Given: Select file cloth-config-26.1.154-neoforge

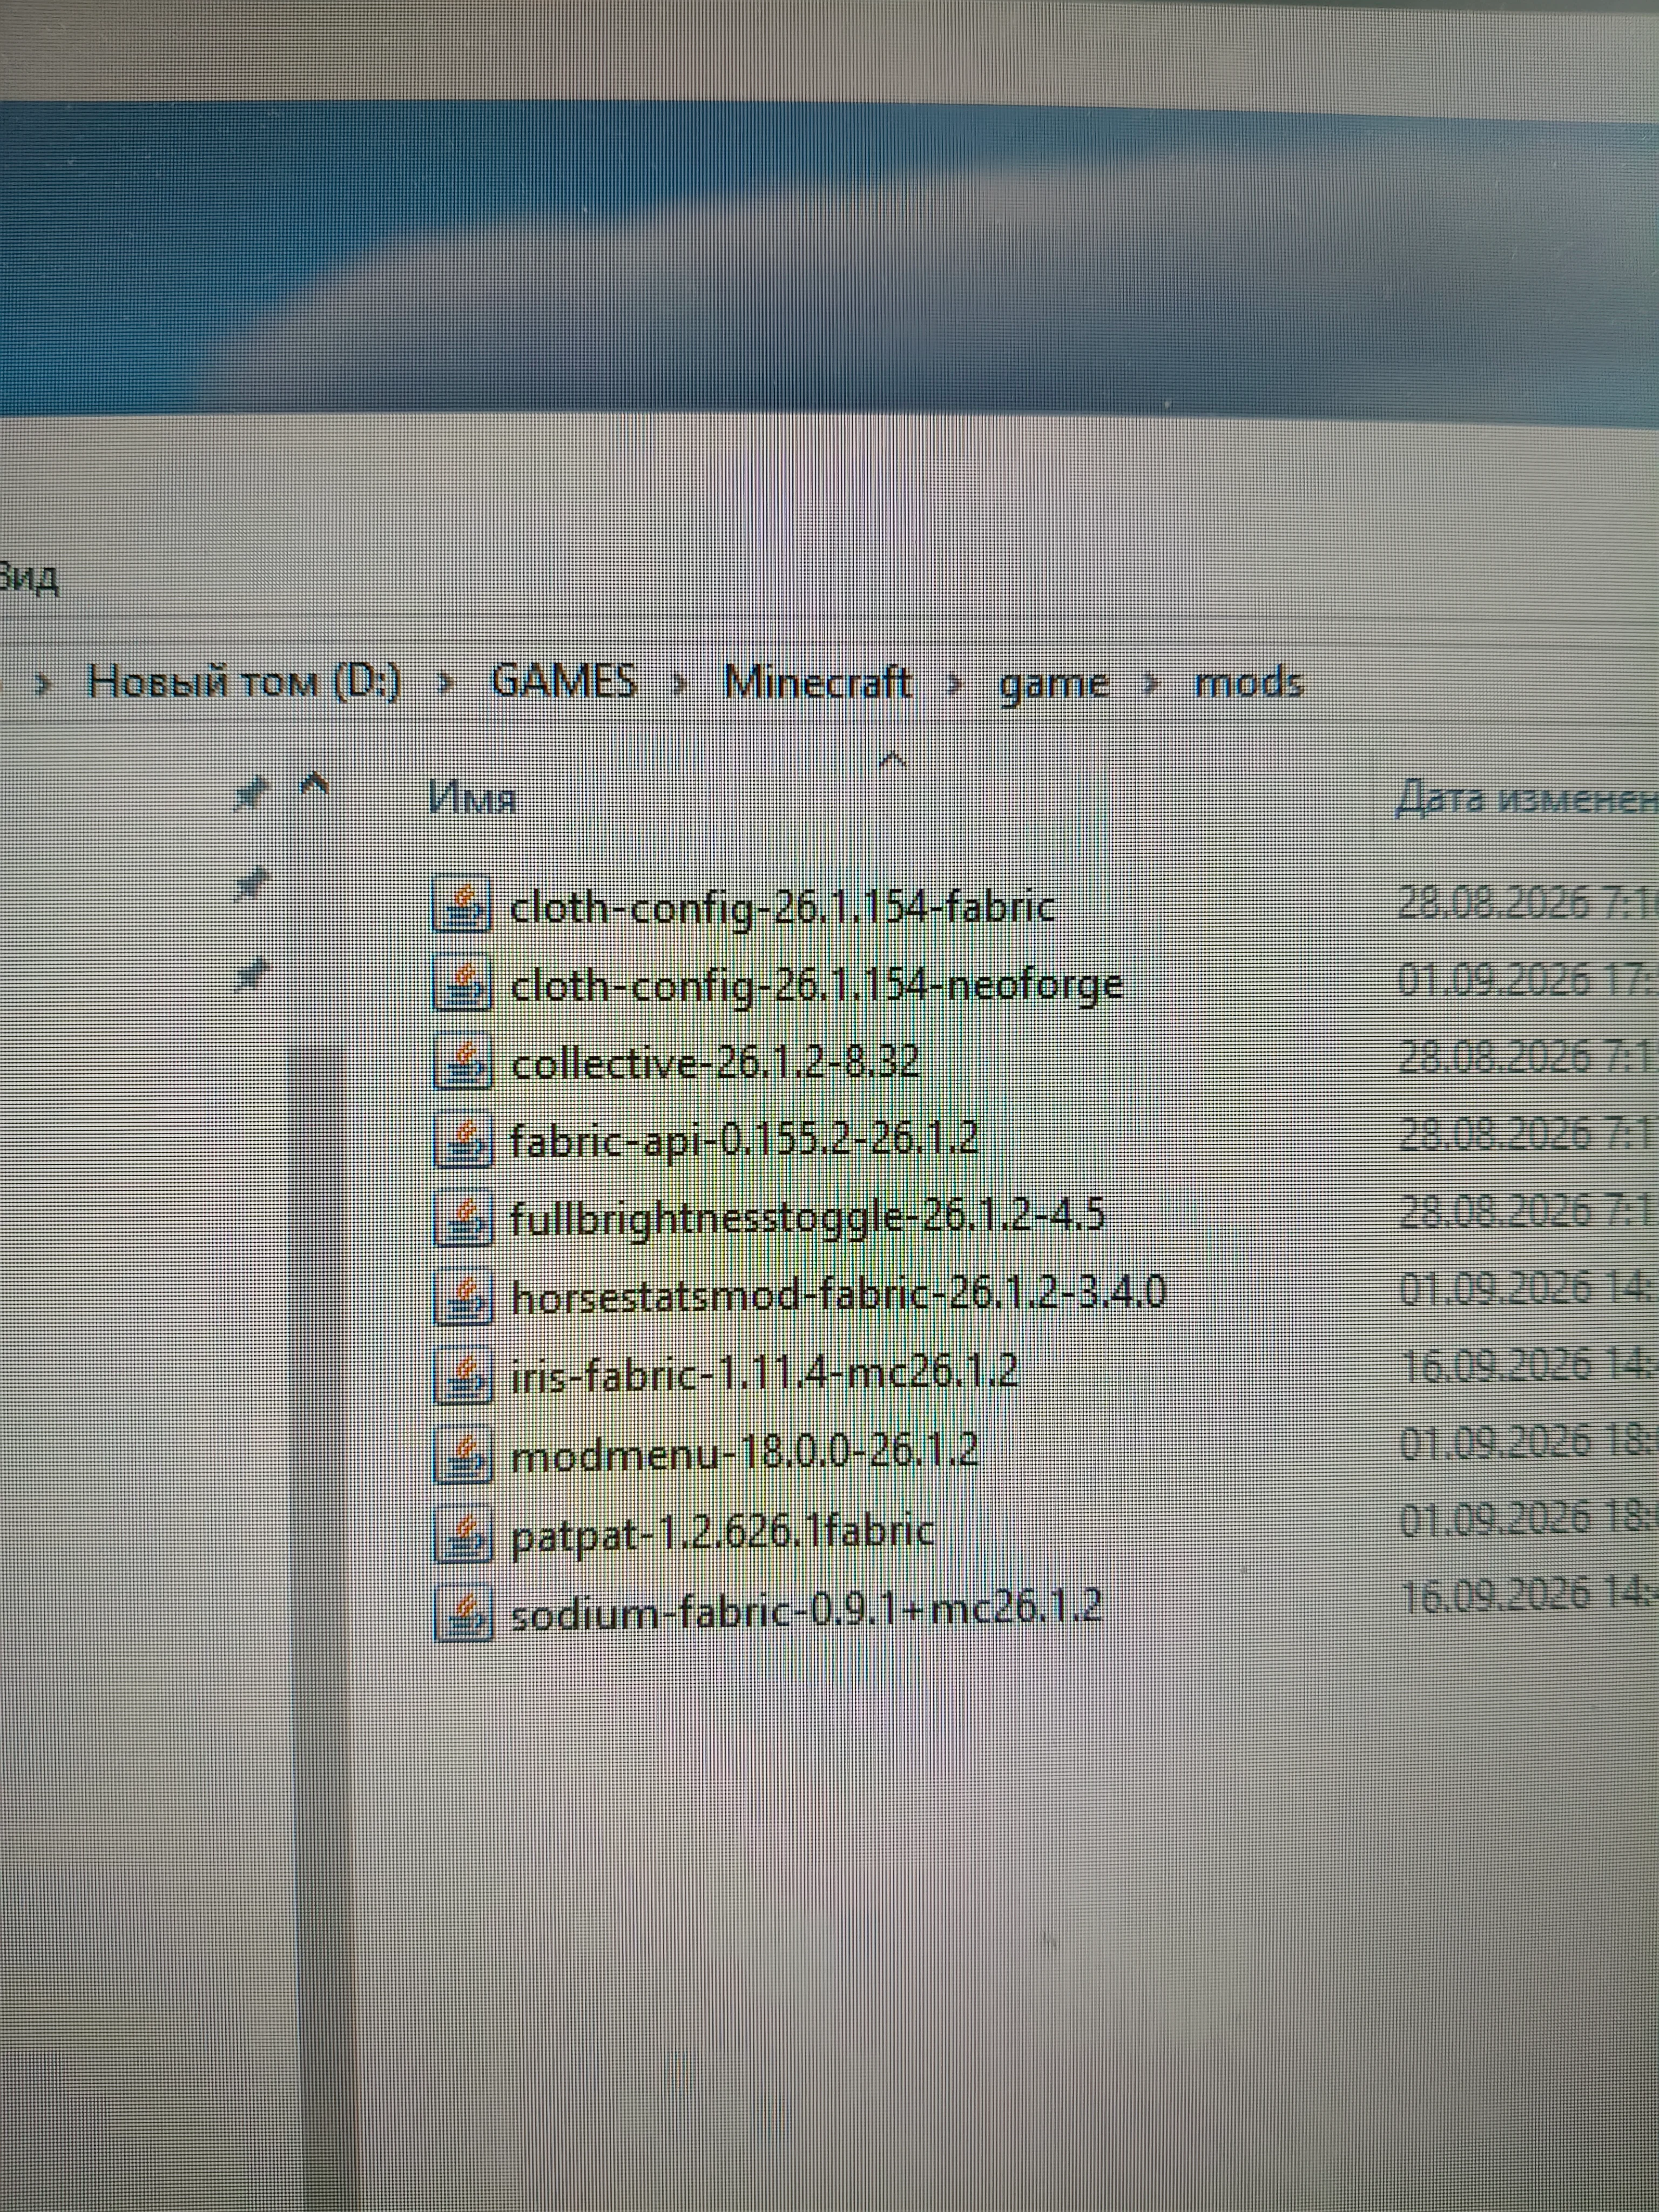Looking at the screenshot, I should (x=817, y=986).
